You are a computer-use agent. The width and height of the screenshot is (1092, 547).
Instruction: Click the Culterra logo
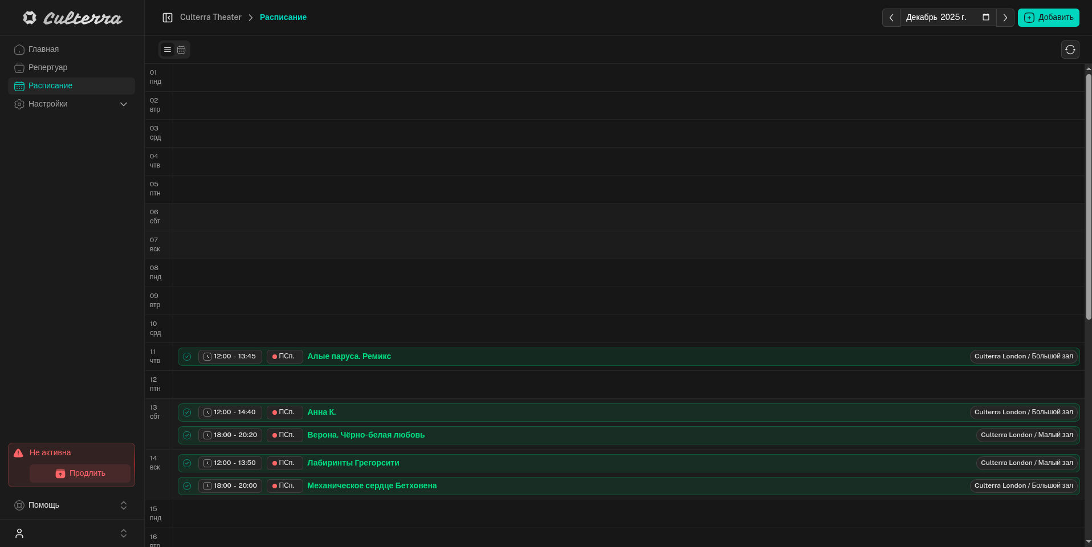pyautogui.click(x=72, y=18)
